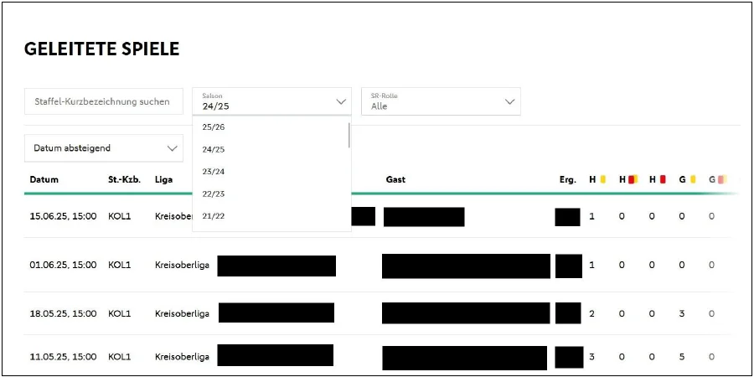Viewport: 754px width, 377px height.
Task: Click the home yellow-red card column icon
Action: pos(633,179)
